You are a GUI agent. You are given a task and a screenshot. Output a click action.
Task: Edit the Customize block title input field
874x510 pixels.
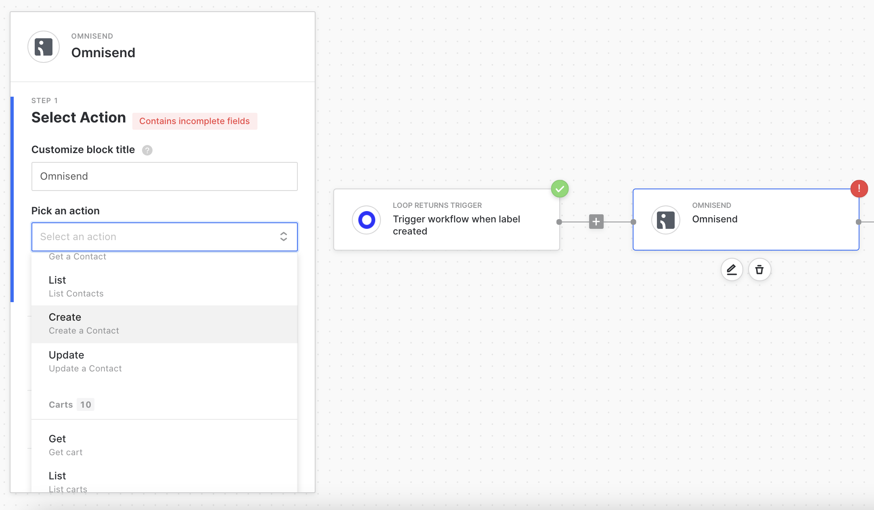point(165,176)
